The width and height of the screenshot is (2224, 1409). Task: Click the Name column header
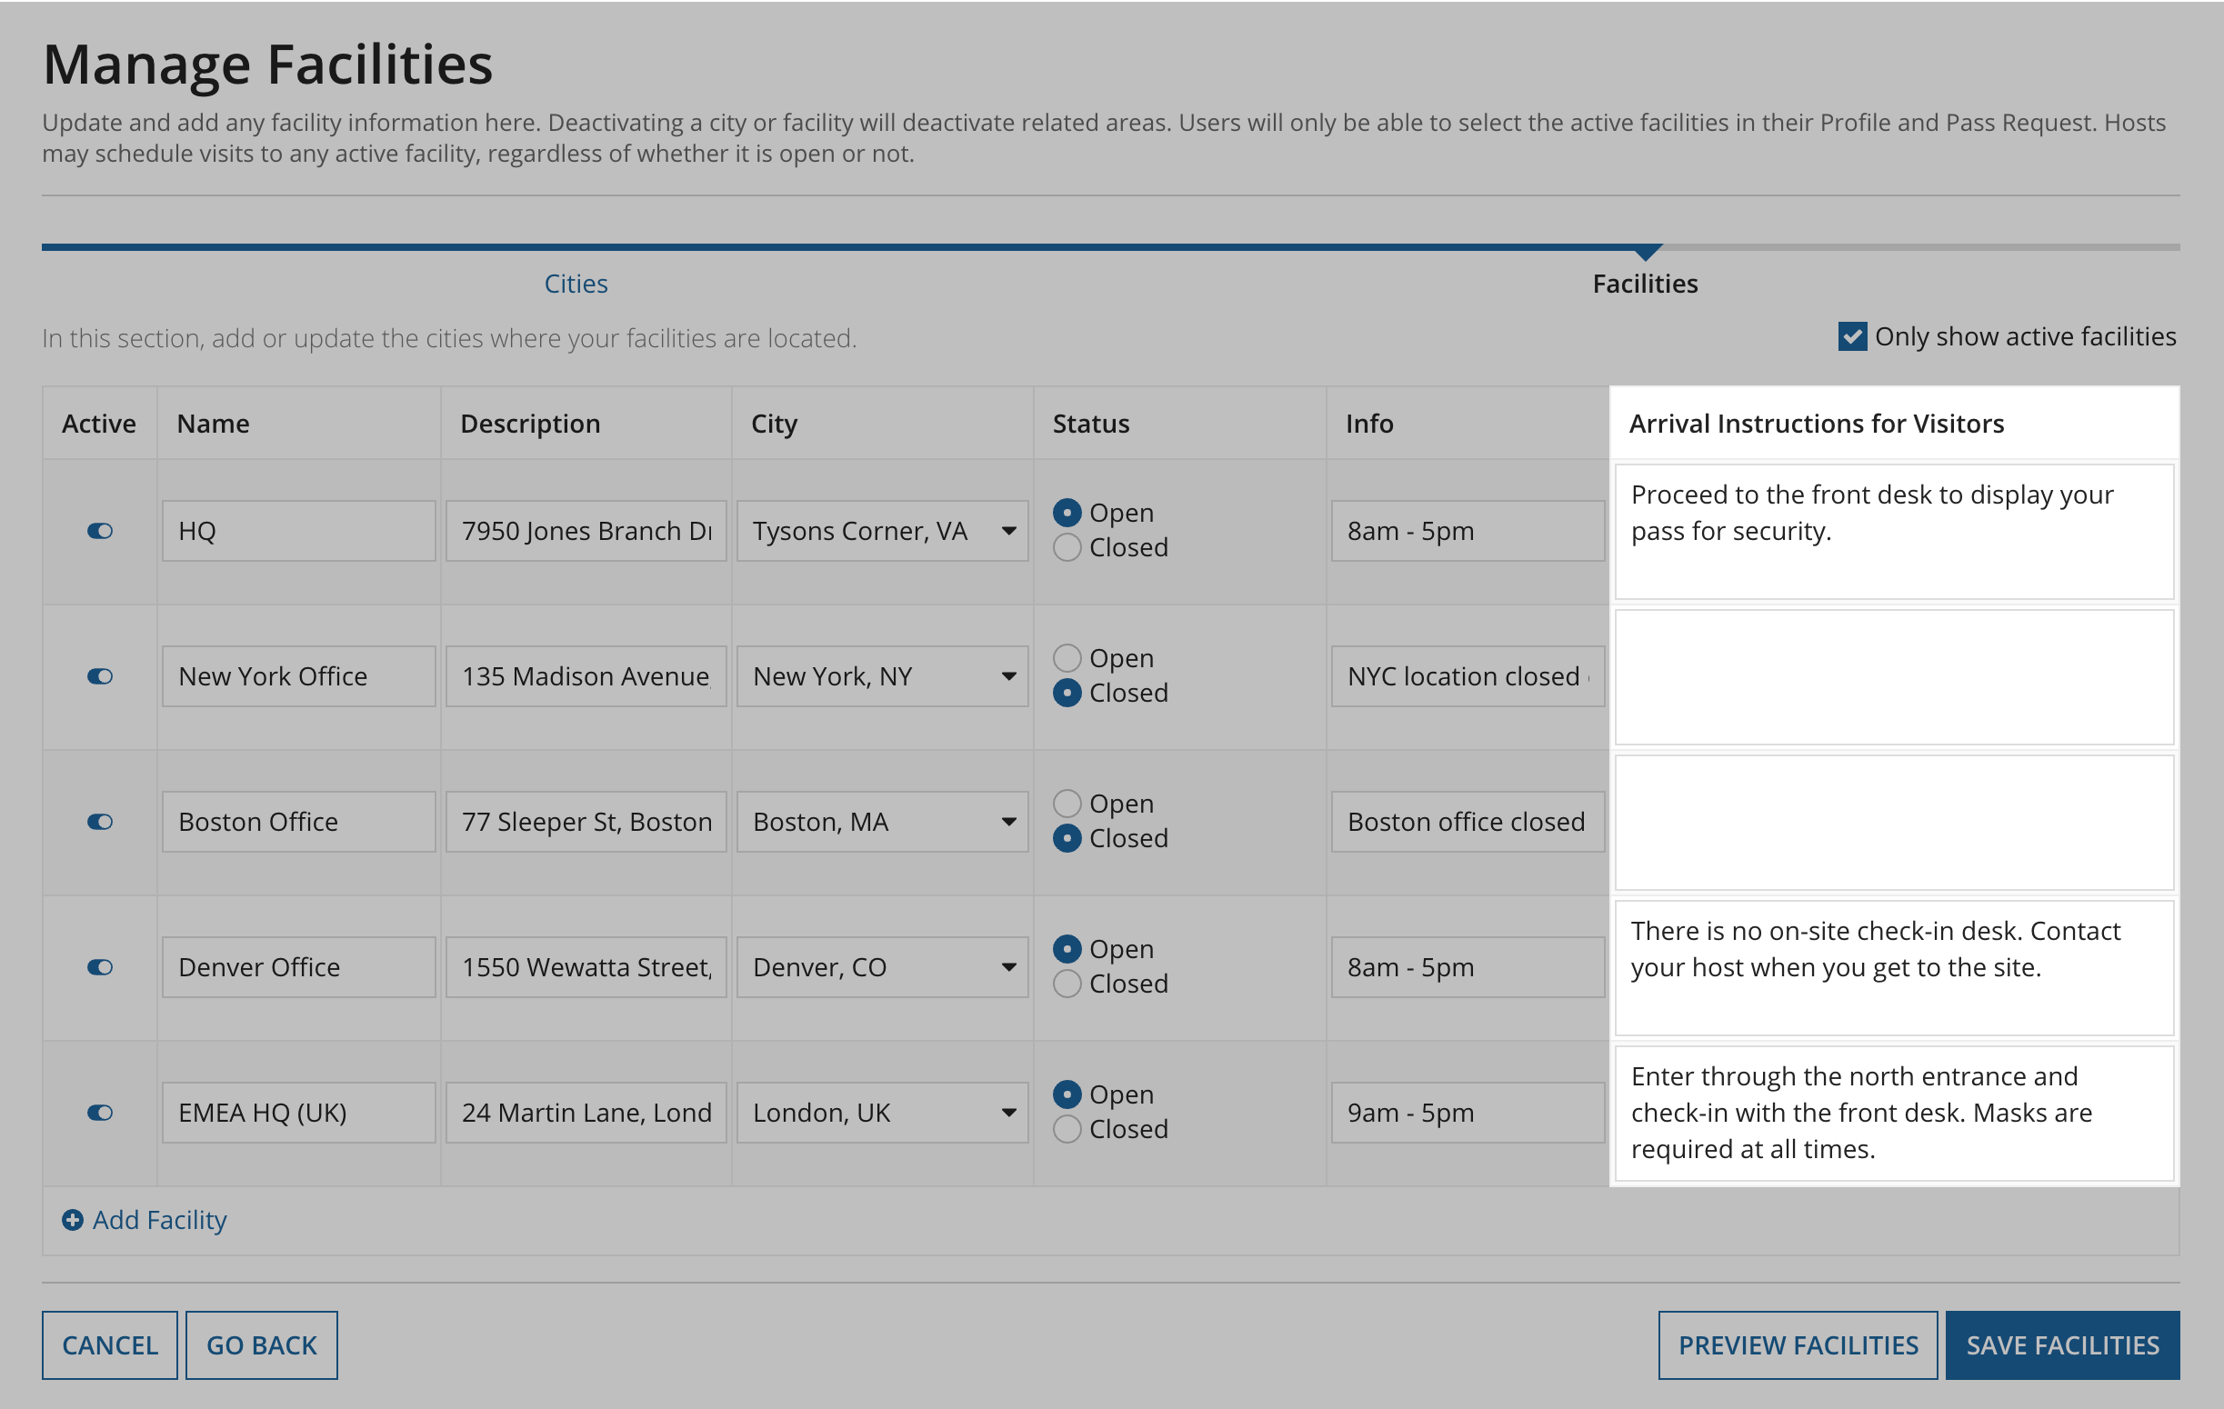point(214,424)
